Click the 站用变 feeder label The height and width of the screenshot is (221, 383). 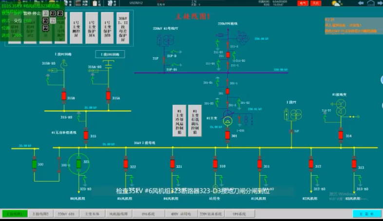tap(215, 199)
